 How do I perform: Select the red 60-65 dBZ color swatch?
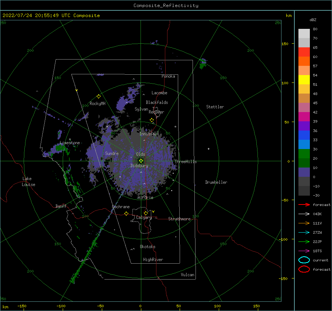click(x=304, y=52)
